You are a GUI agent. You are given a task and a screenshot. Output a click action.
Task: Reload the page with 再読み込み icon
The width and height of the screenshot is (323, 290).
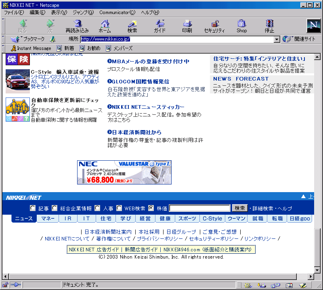pyautogui.click(x=77, y=26)
